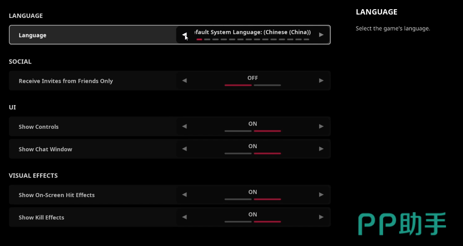Toggle Receive Invites from Friends Only OFF indicator
Viewport: 463px width, 246px height.
pos(253,78)
